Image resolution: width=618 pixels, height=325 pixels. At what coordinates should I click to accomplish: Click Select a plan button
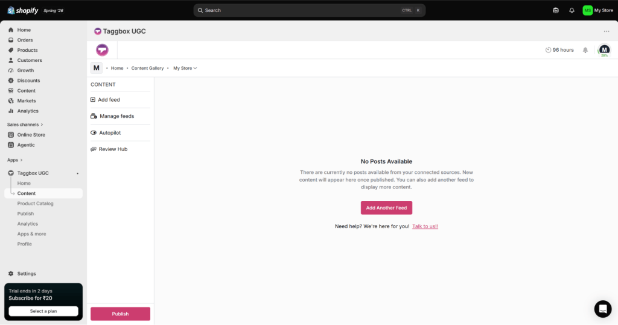[43, 311]
